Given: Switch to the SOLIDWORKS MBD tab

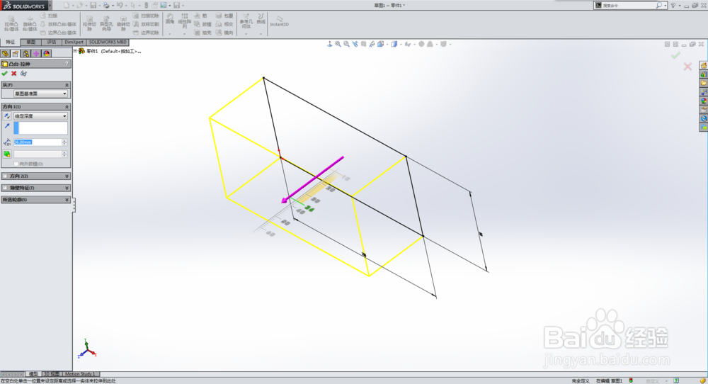Looking at the screenshot, I should [x=108, y=42].
